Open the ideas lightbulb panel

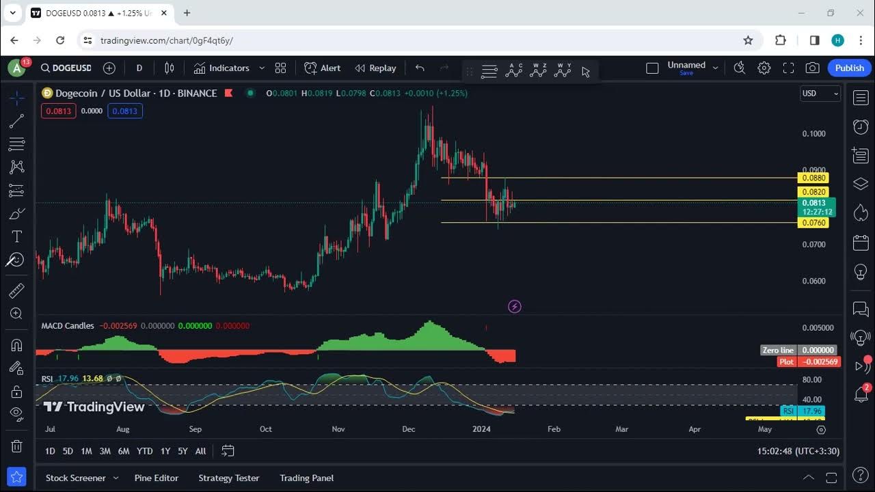(861, 271)
